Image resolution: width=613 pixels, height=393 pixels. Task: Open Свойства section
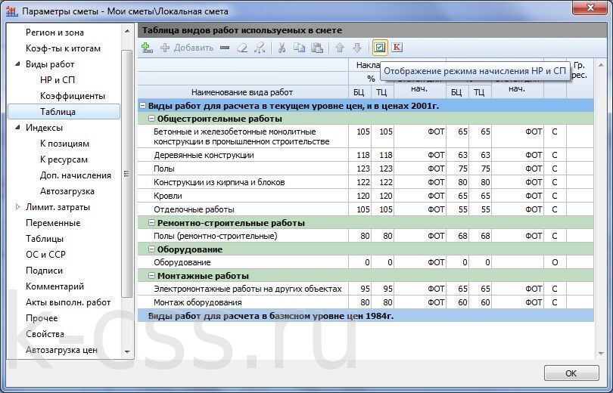pos(45,334)
